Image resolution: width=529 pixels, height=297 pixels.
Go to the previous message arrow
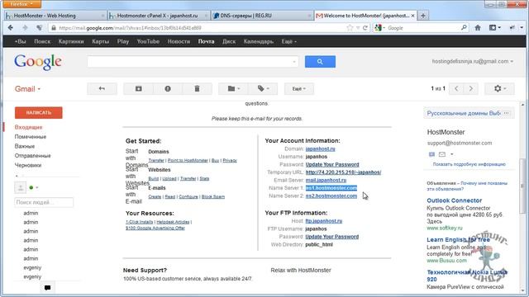(456, 88)
